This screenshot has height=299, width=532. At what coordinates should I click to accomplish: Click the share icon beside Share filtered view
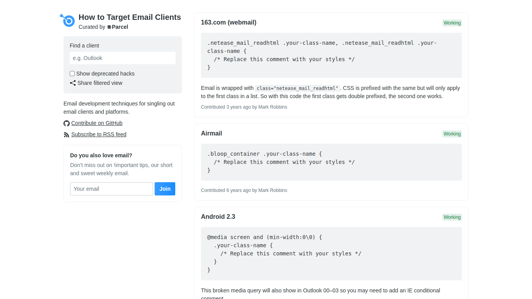[73, 83]
